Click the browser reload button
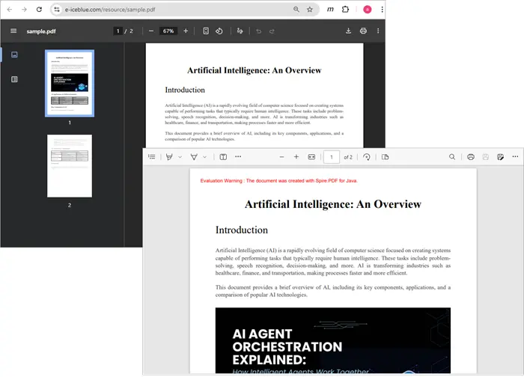Image resolution: width=524 pixels, height=377 pixels. [38, 9]
